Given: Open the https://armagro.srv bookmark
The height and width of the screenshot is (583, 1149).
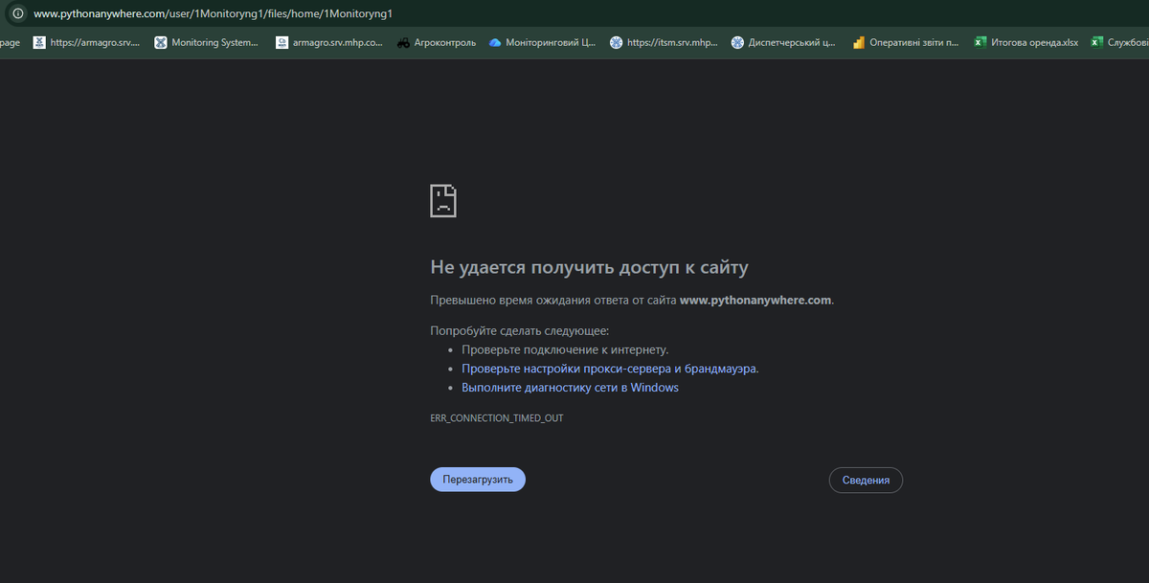Looking at the screenshot, I should (x=86, y=42).
